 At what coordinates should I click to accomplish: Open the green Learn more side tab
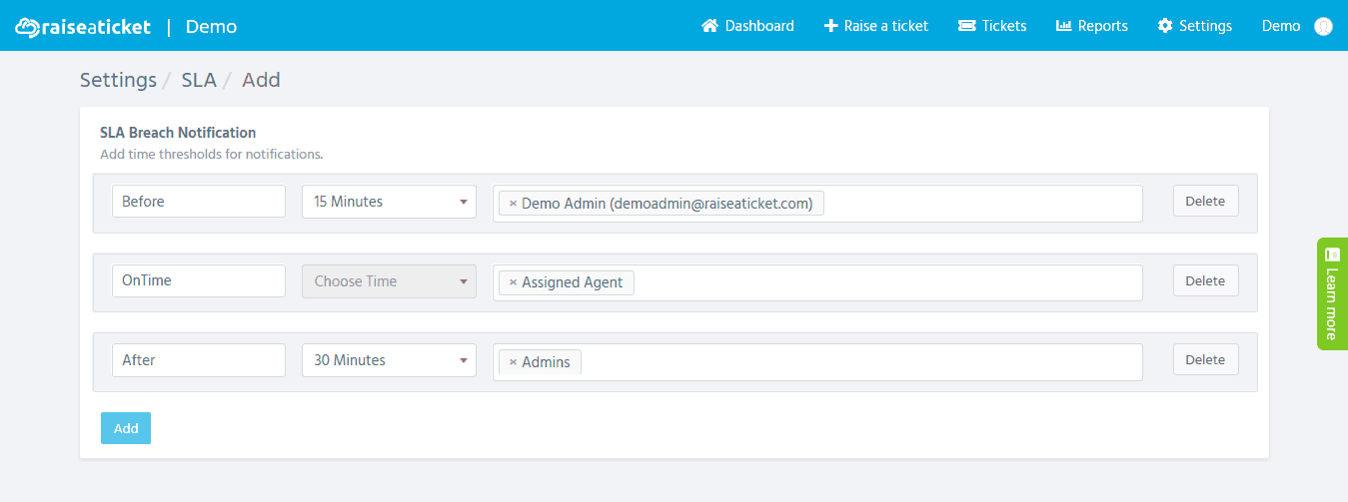[x=1332, y=293]
